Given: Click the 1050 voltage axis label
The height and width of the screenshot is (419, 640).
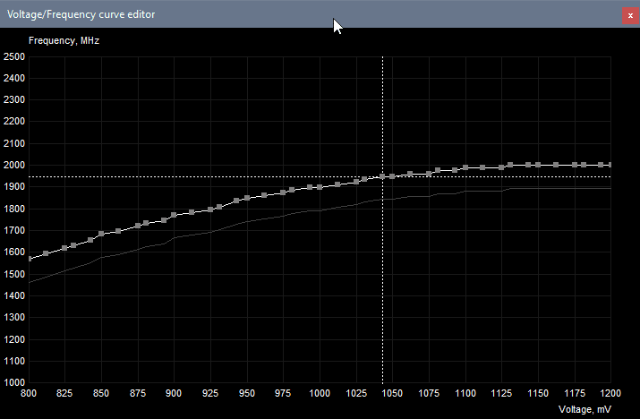Looking at the screenshot, I should (x=392, y=393).
